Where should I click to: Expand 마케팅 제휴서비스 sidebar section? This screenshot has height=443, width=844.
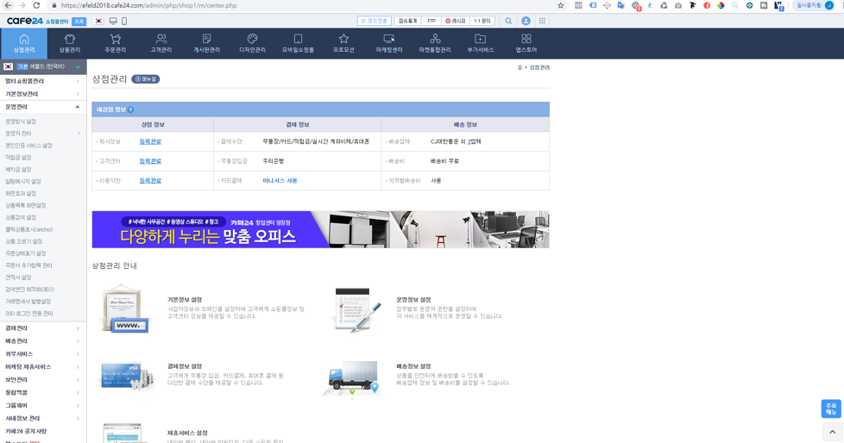pyautogui.click(x=43, y=366)
